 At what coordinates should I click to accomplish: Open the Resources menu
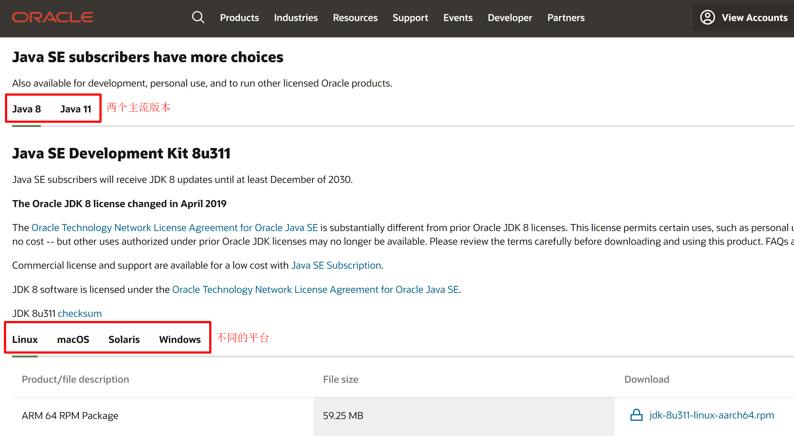point(355,17)
